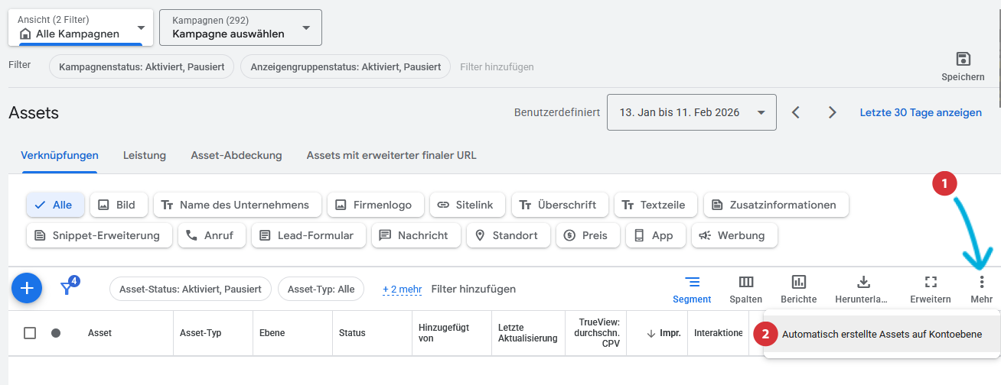Open the Spalten columns editor
Screen dimensions: 1001x385
(745, 289)
